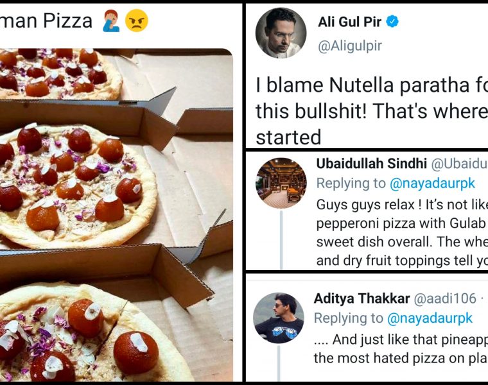
Task: Click the tweet blaming Nutella paratha
Action: (371, 111)
